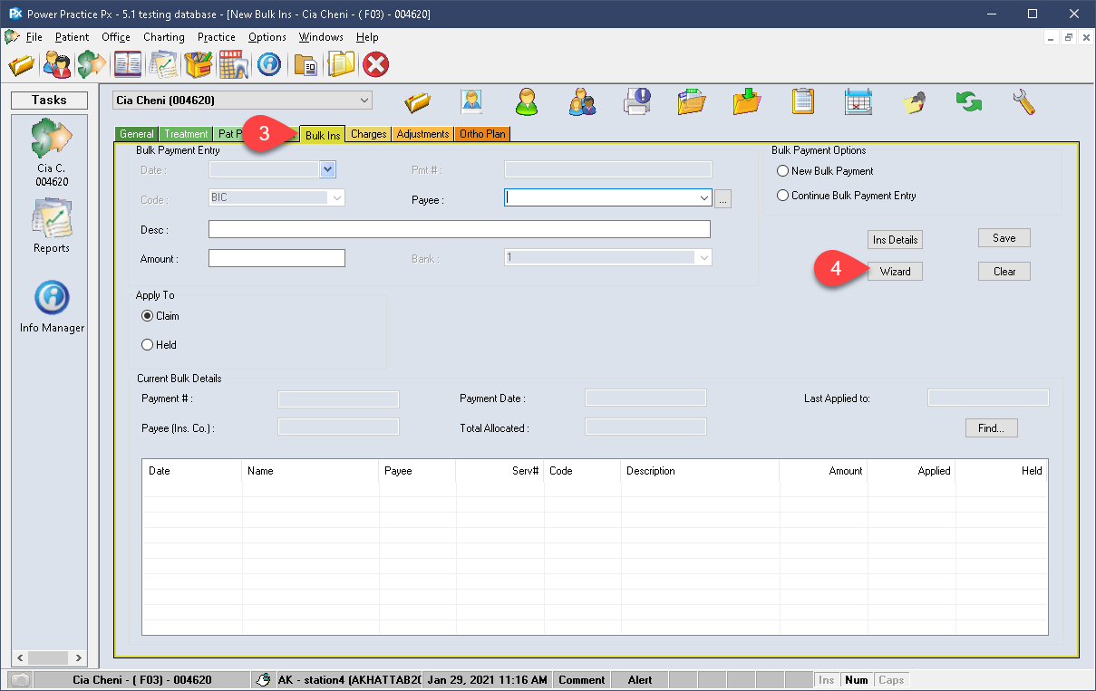
Task: Click the pinned sticky note icon
Action: tap(914, 101)
